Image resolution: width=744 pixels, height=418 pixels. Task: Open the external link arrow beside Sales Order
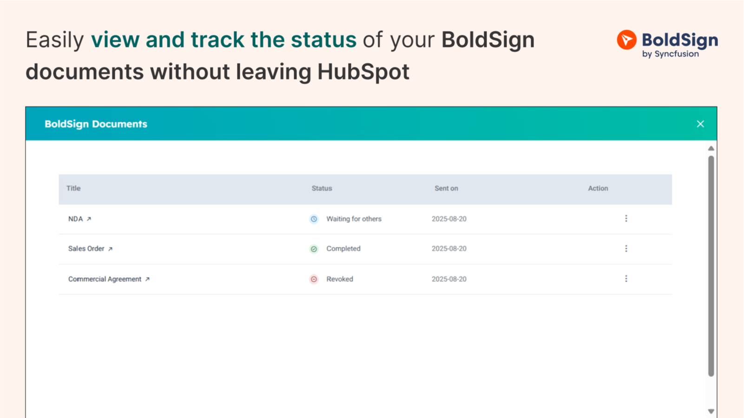pyautogui.click(x=111, y=248)
